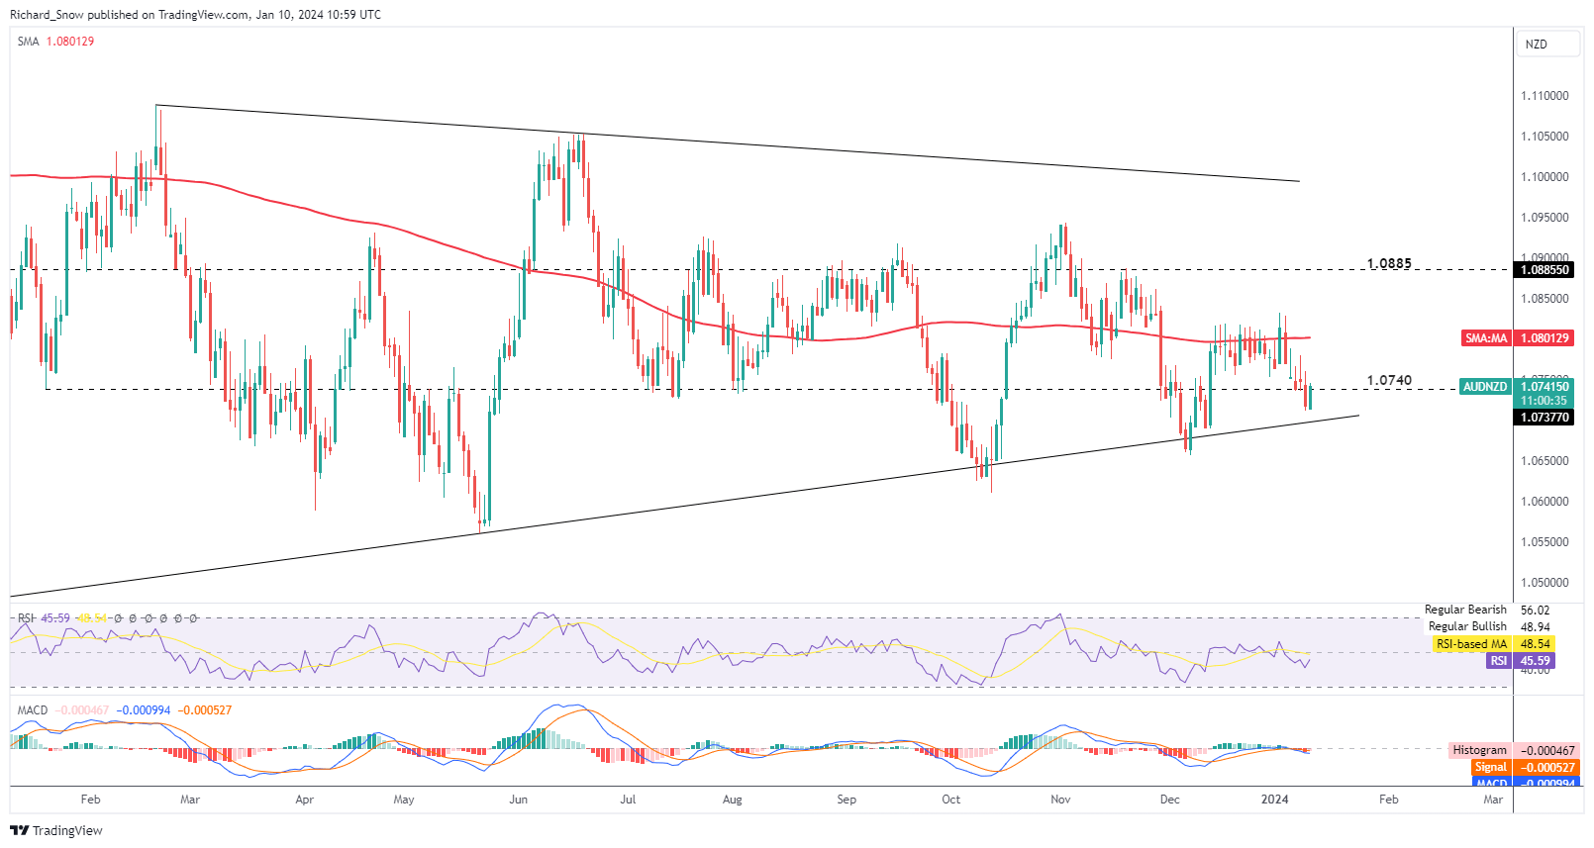Screen dimensions: 1594x848
Task: Click the RSI value 56.02 on the axis
Action: [1536, 611]
